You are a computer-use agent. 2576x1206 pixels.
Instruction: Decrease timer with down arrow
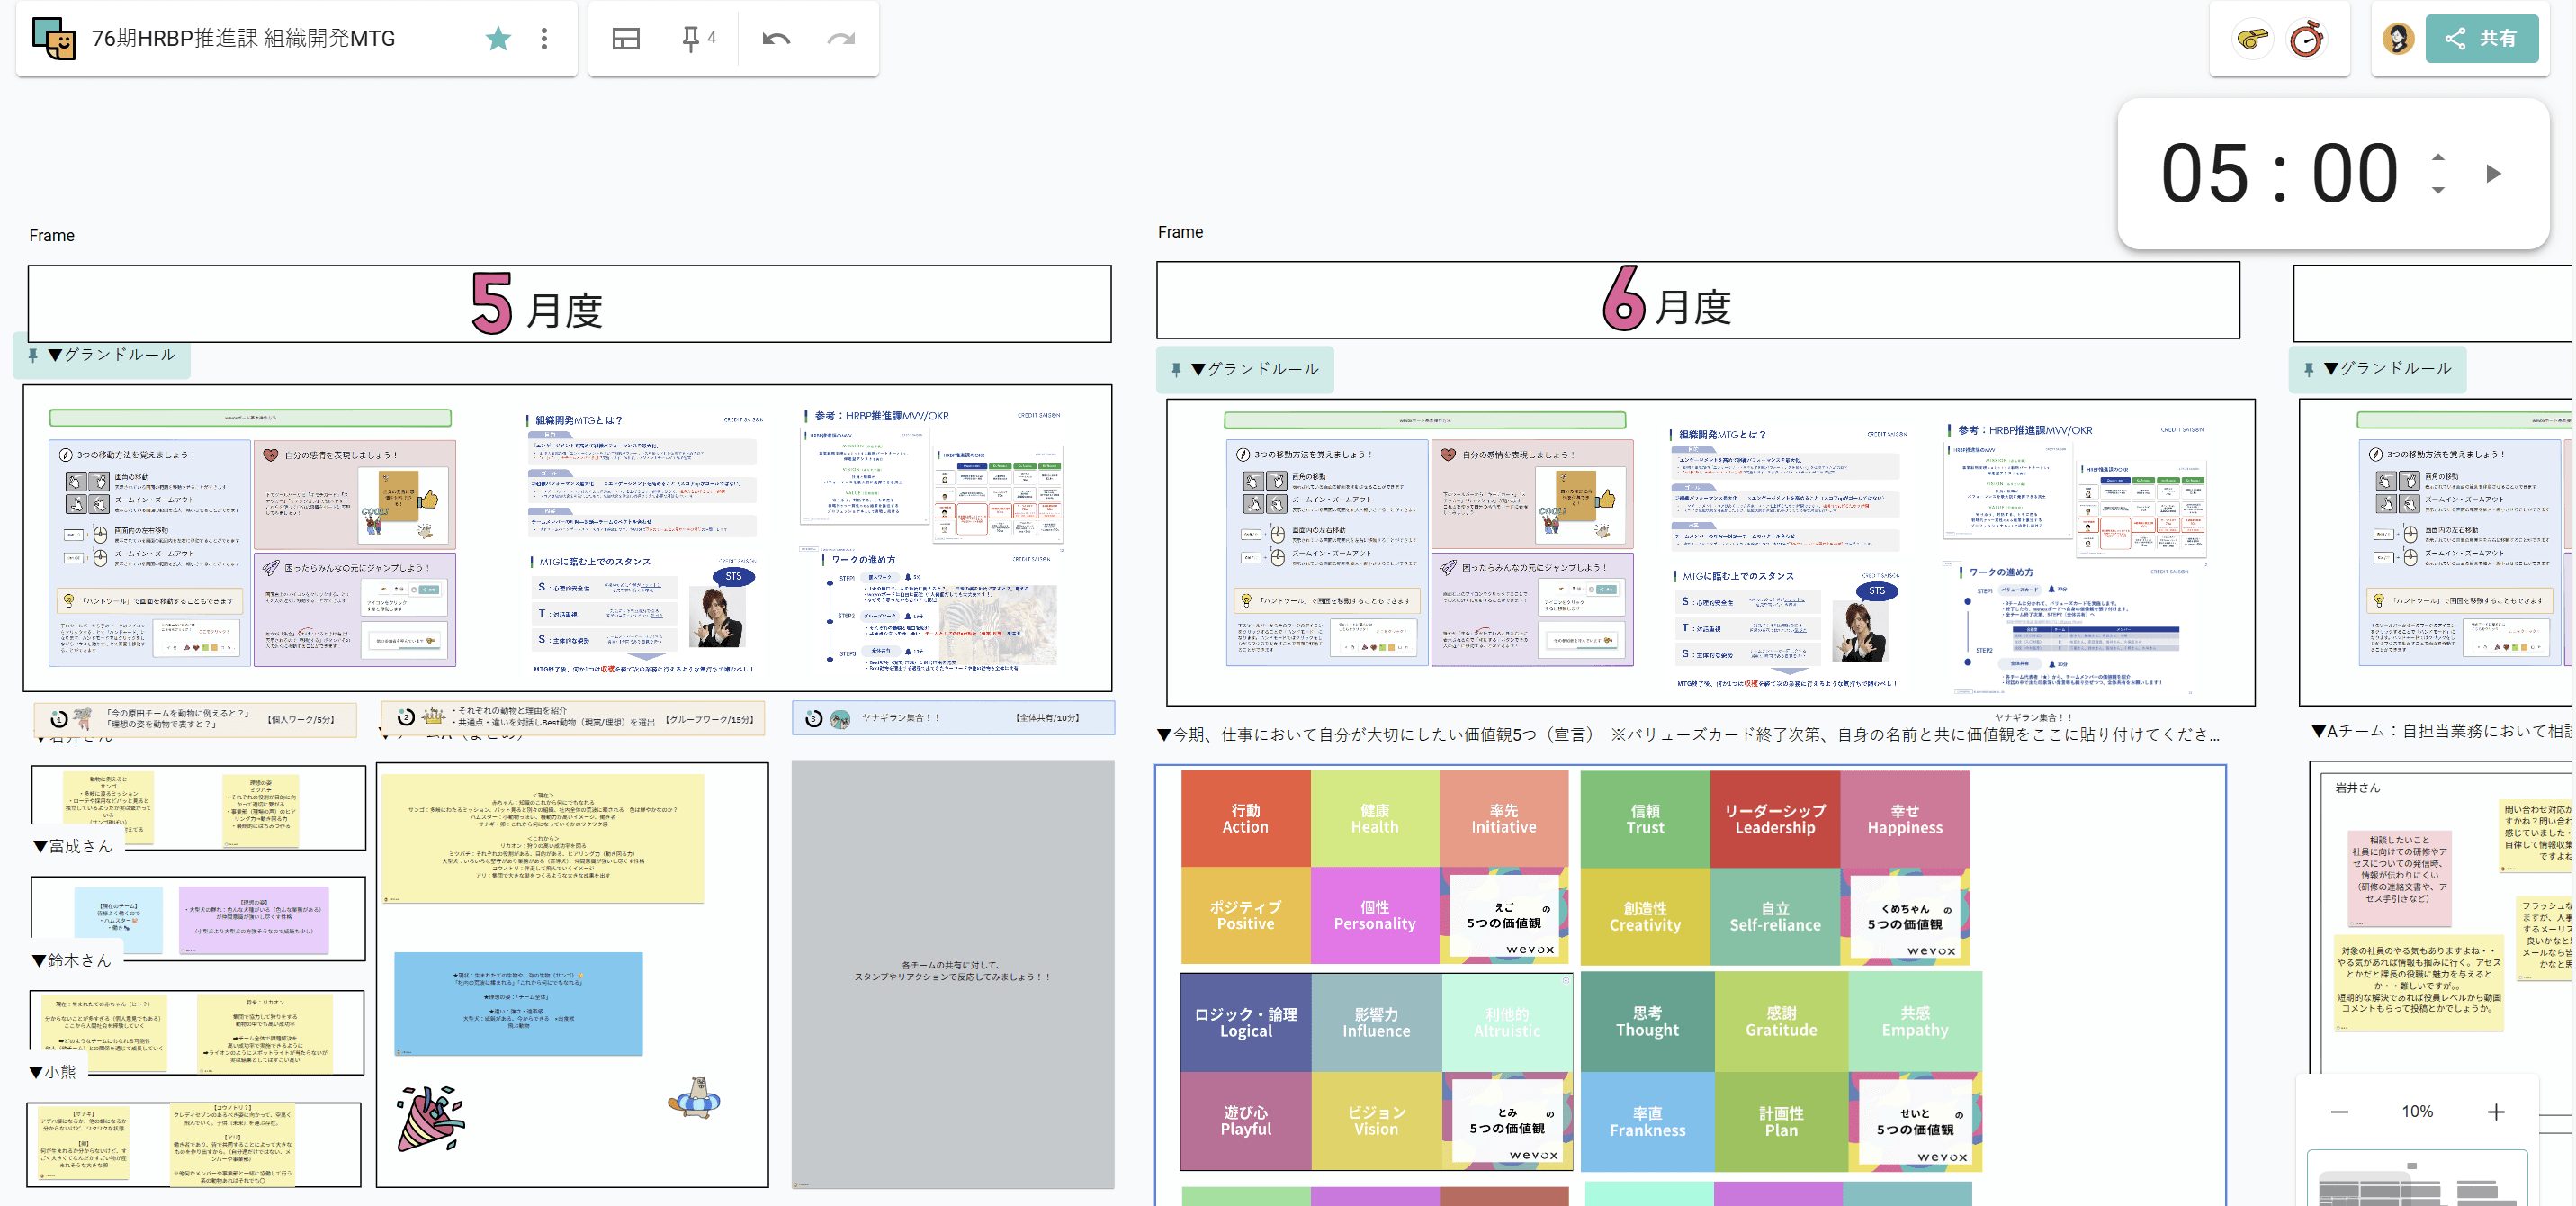tap(2438, 190)
